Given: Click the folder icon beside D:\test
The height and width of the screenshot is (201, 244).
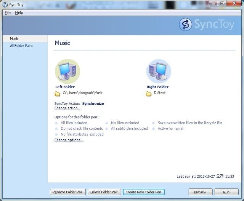Looking at the screenshot, I should 149,93.
